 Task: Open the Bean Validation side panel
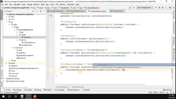[174, 54]
